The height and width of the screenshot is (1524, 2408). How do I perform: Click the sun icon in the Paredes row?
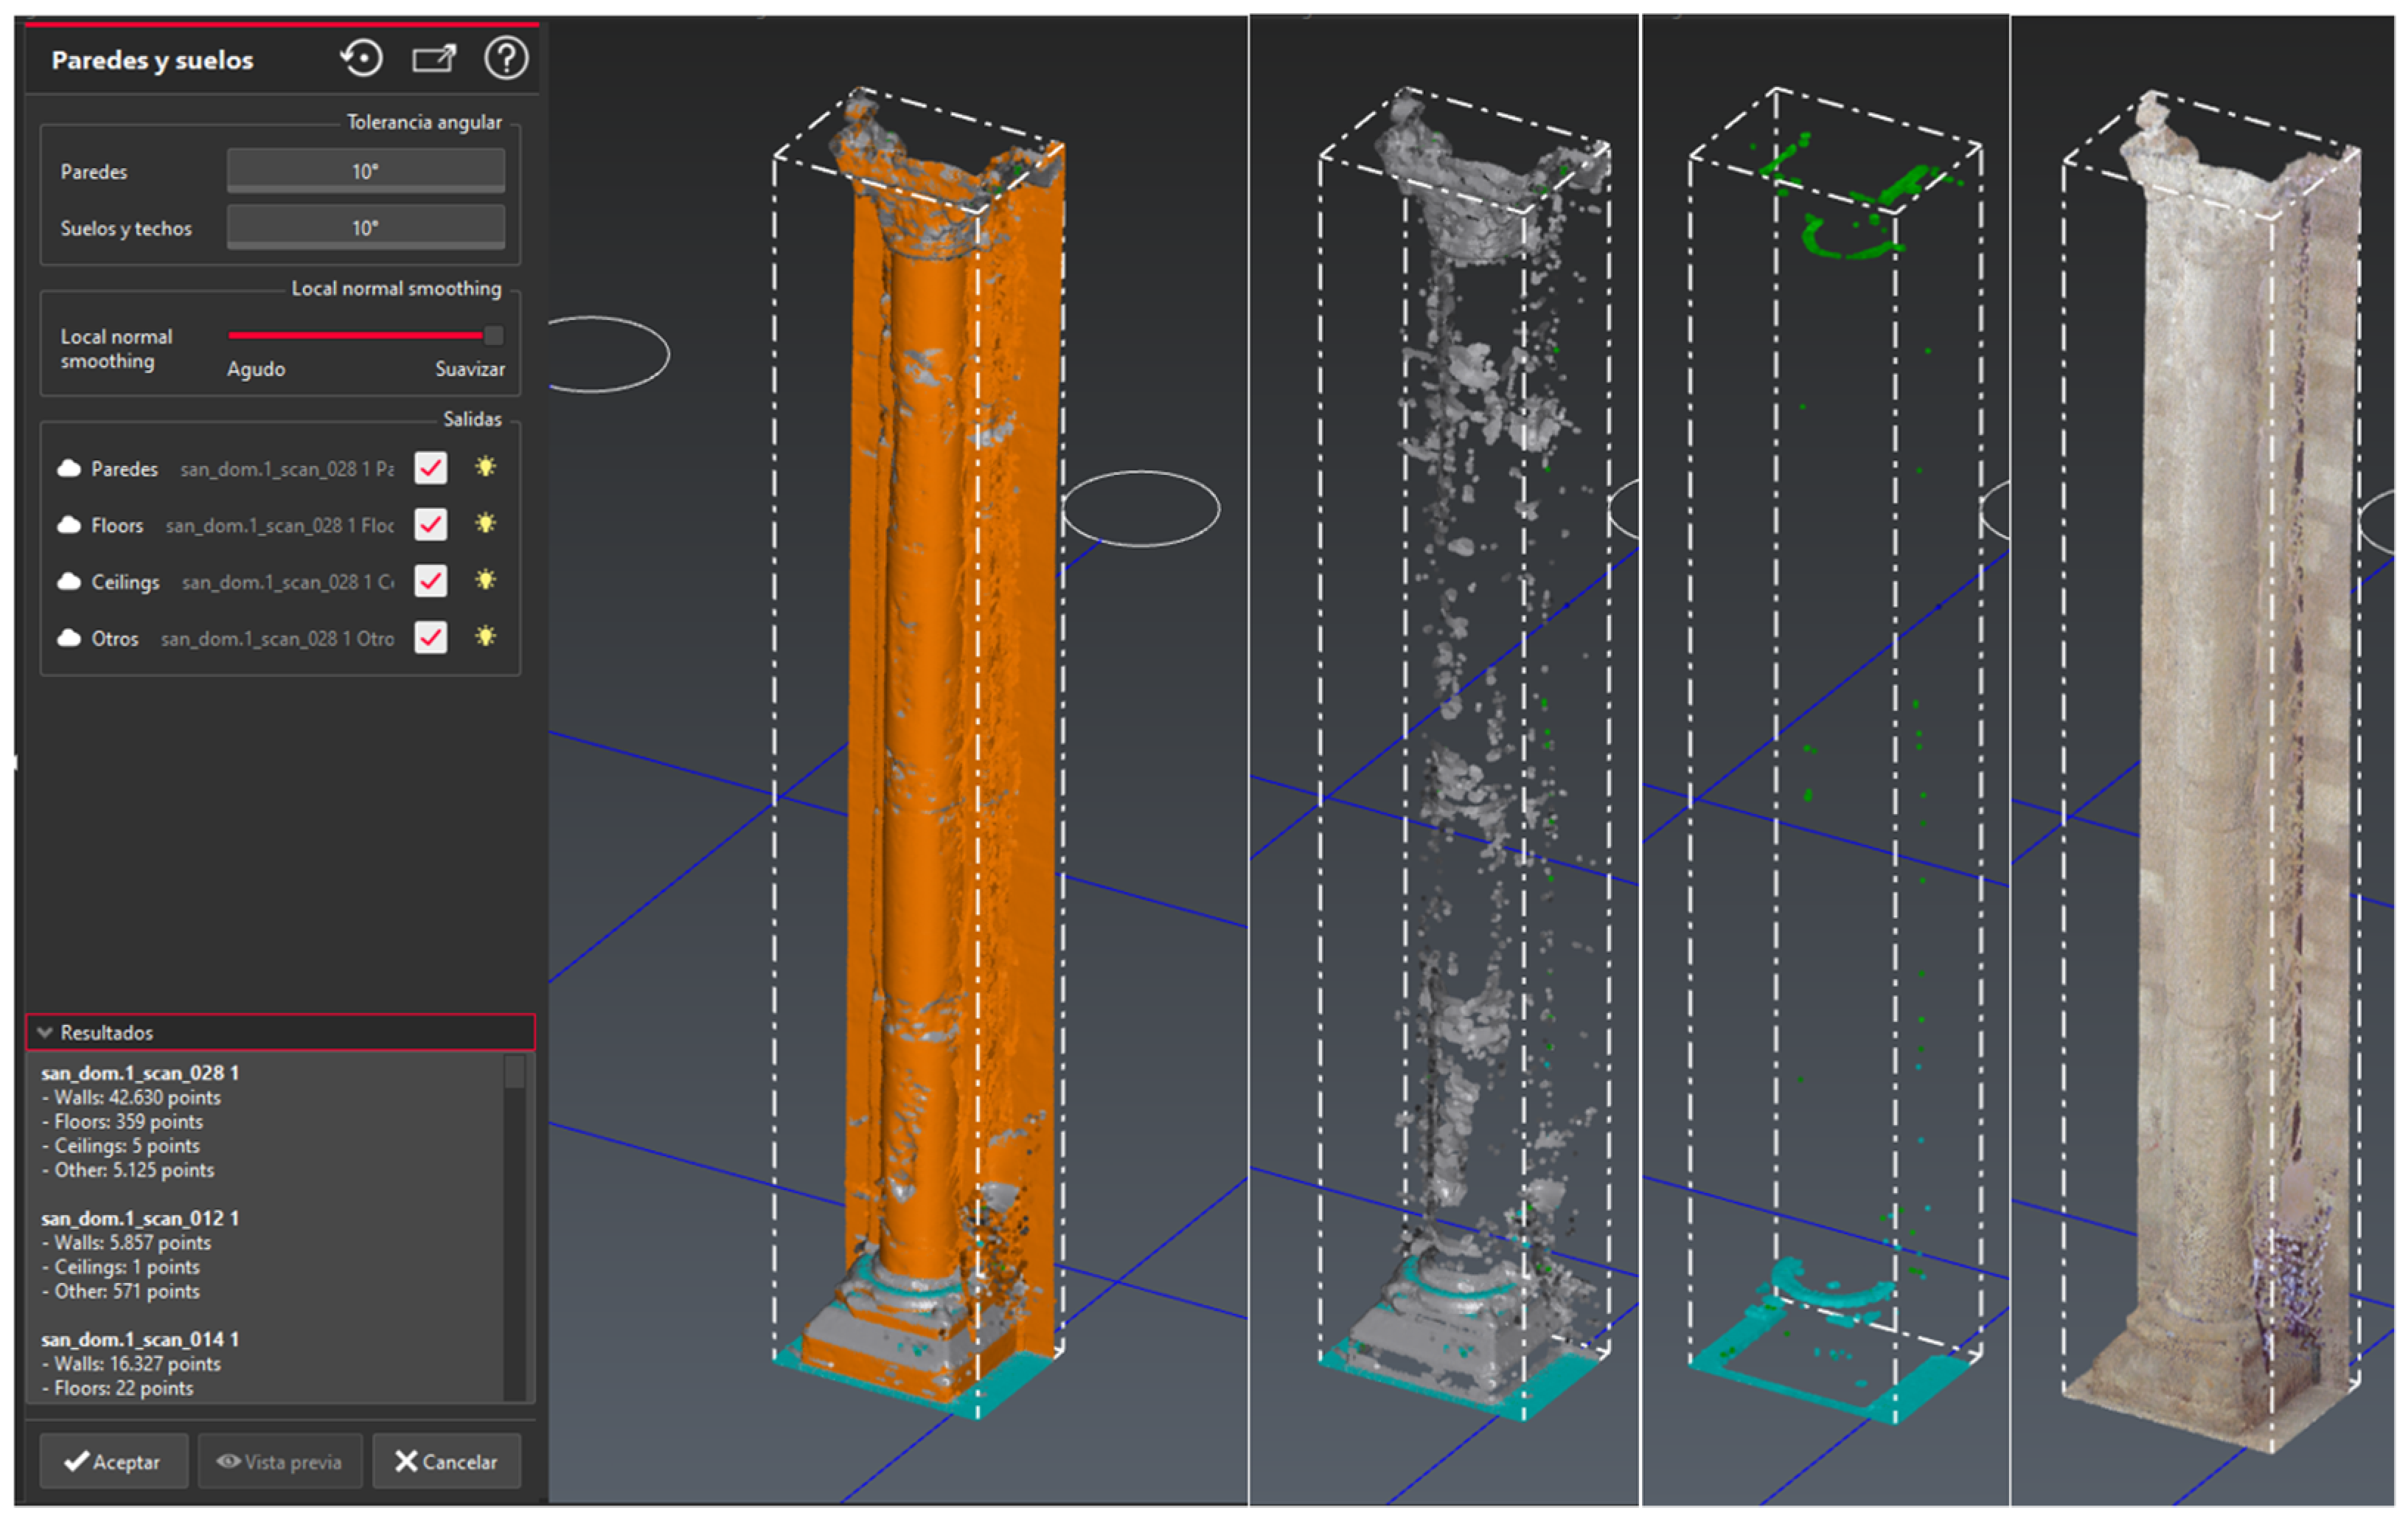coord(486,467)
